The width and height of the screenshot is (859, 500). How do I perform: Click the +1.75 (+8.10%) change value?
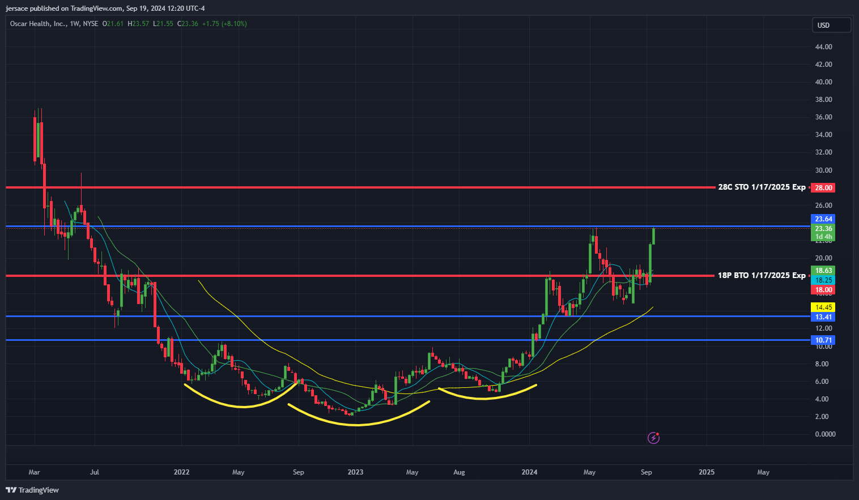click(x=224, y=24)
